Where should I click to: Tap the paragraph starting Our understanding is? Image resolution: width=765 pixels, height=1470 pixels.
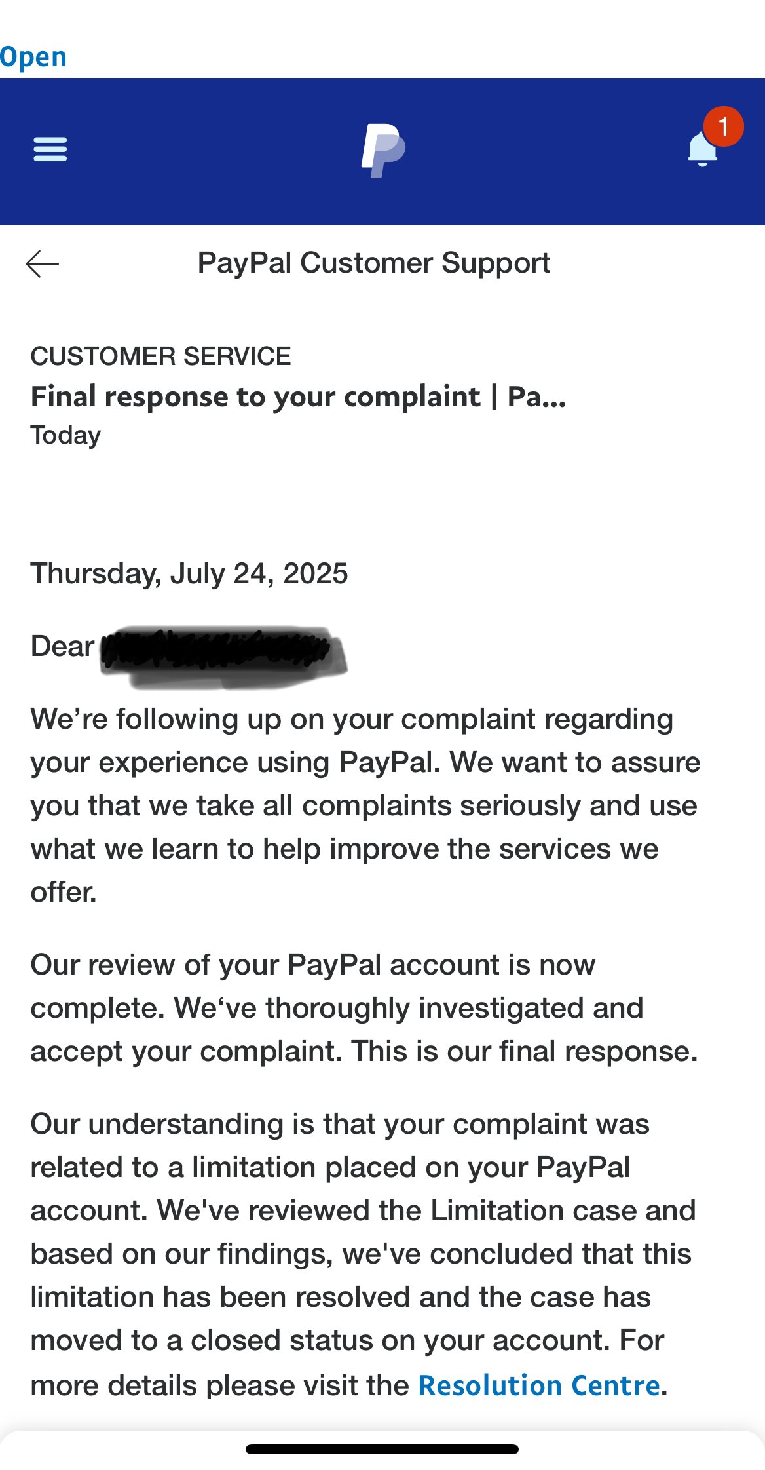tap(363, 1254)
